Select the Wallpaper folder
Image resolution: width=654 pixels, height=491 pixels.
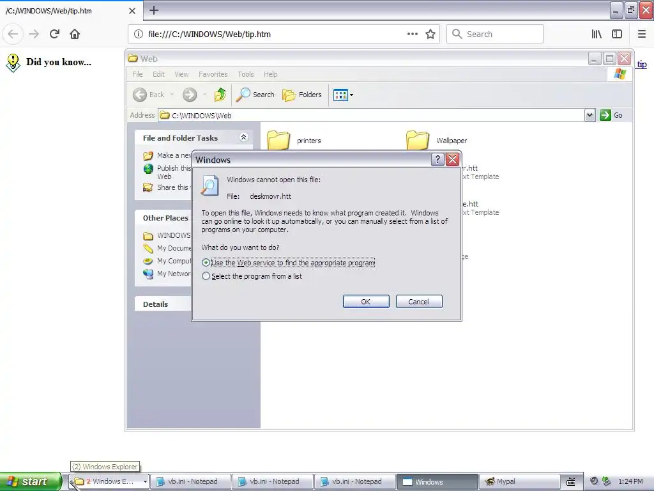coord(437,140)
